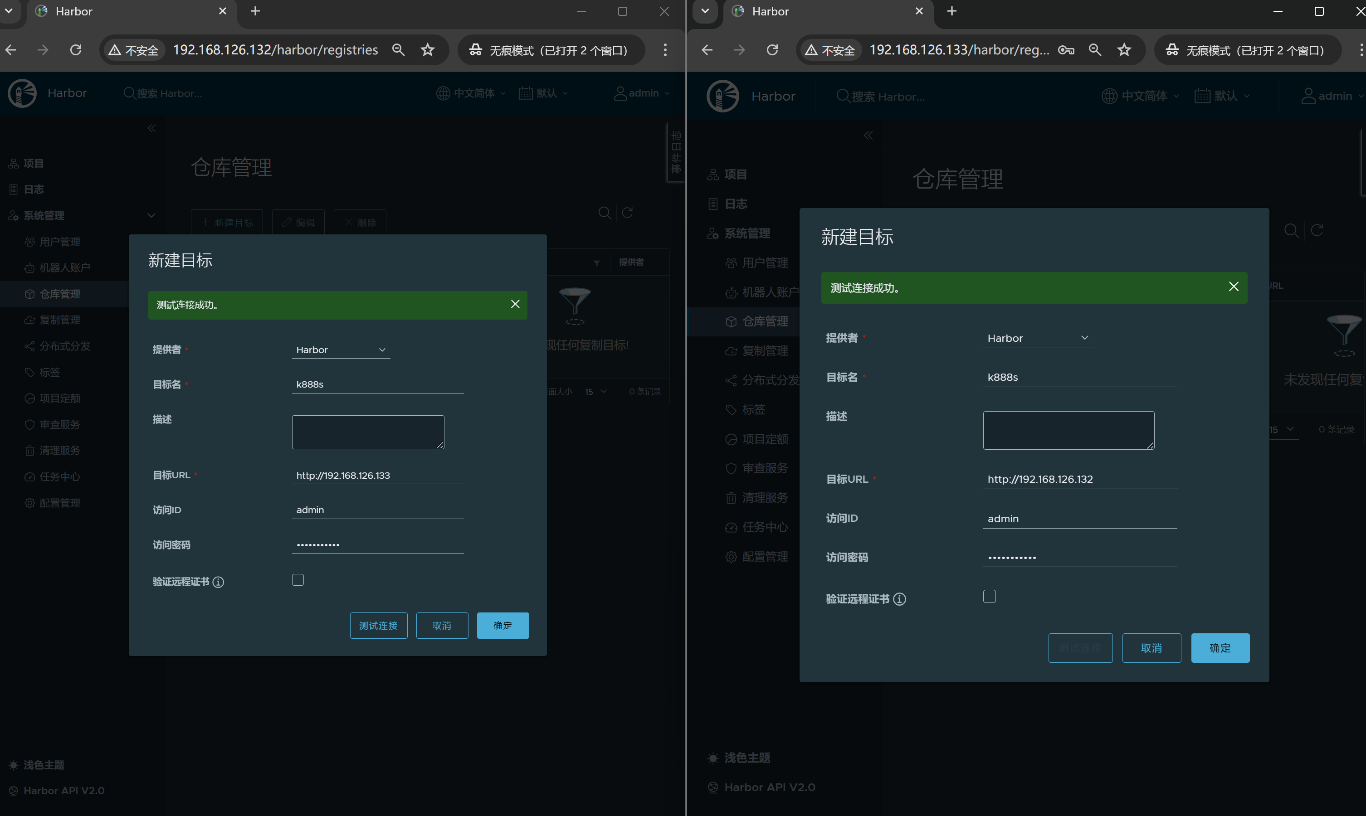Open 提供者 Harbor dropdown in left dialog
1366x816 pixels.
[x=341, y=350]
